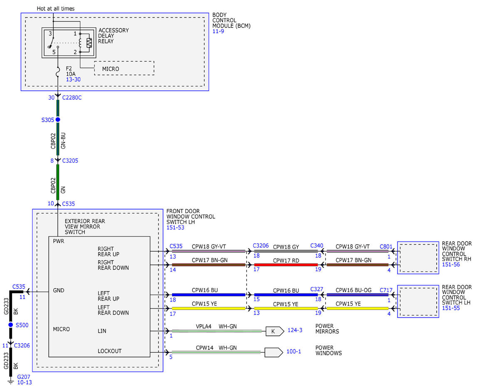Click the K off-page connector arrow
499x386 pixels.
click(x=274, y=331)
